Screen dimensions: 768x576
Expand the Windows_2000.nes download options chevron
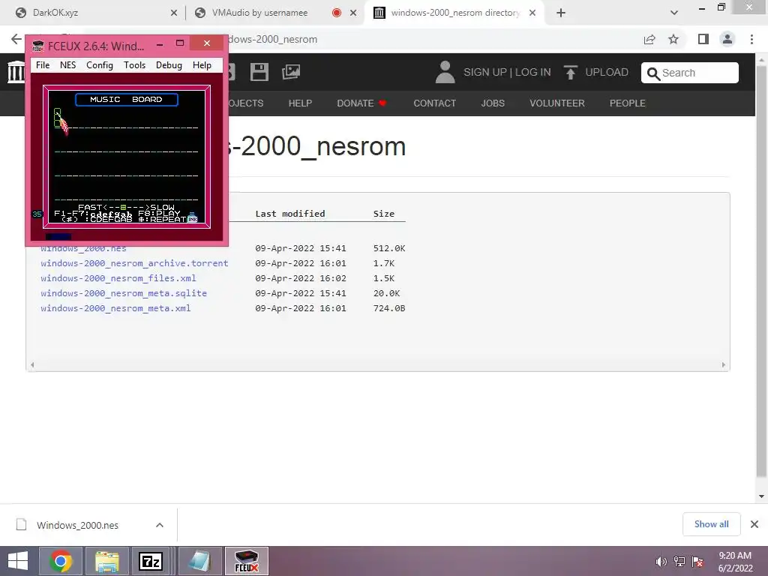coord(160,525)
